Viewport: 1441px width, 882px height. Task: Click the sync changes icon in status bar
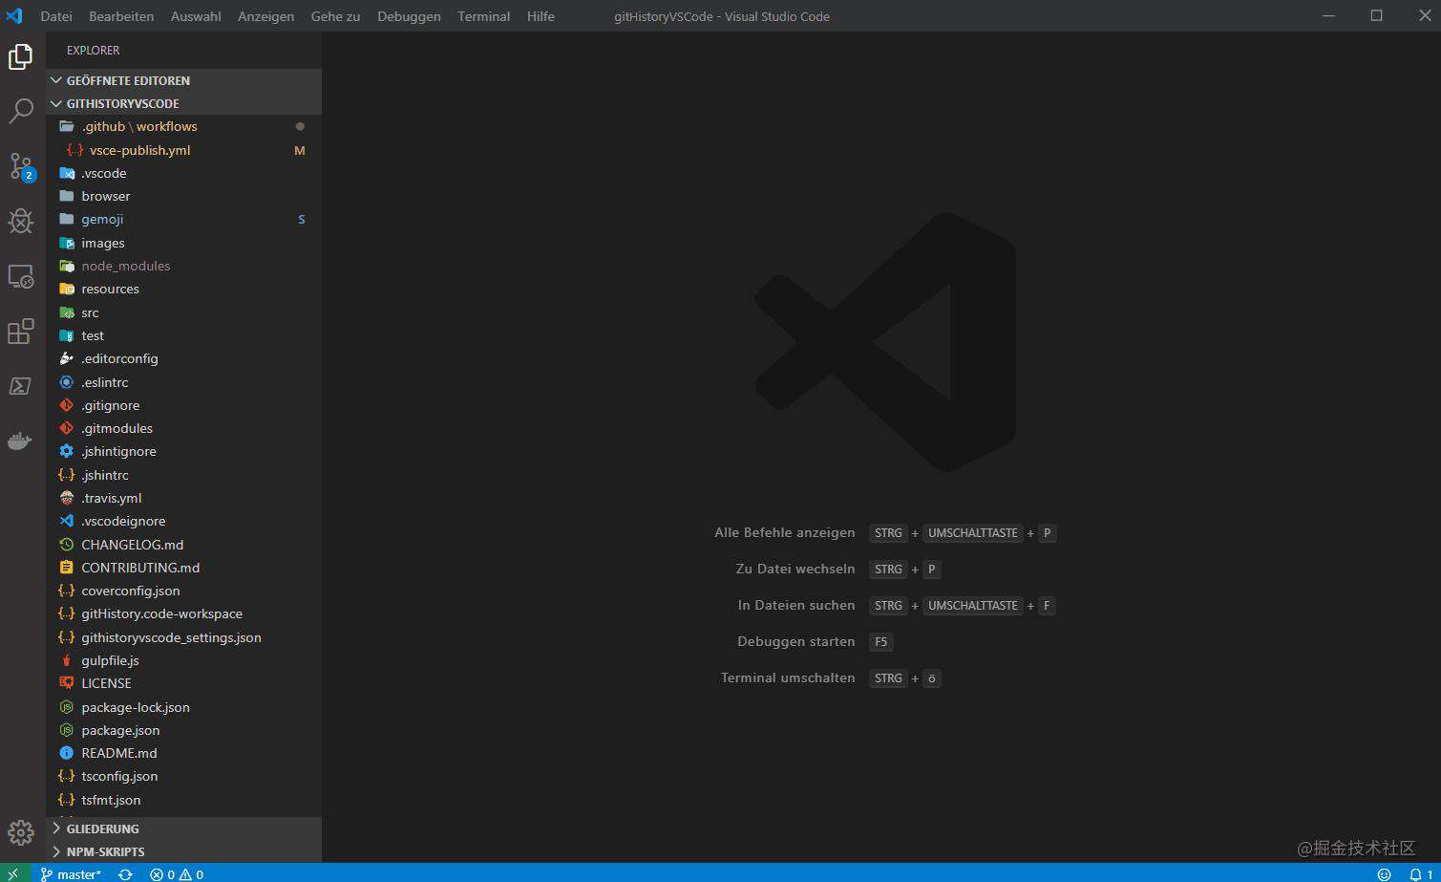coord(125,874)
